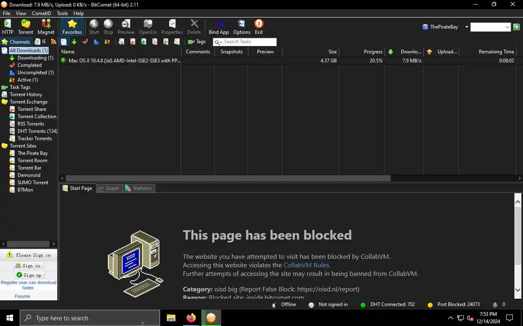Open the Forums link
Image resolution: width=523 pixels, height=326 pixels.
22,296
